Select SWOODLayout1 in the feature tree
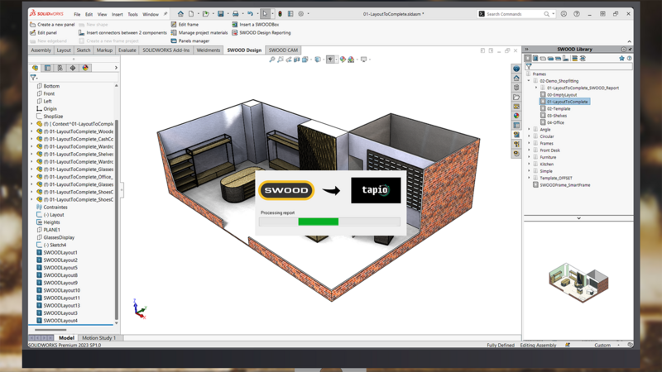Image resolution: width=662 pixels, height=372 pixels. (60, 253)
